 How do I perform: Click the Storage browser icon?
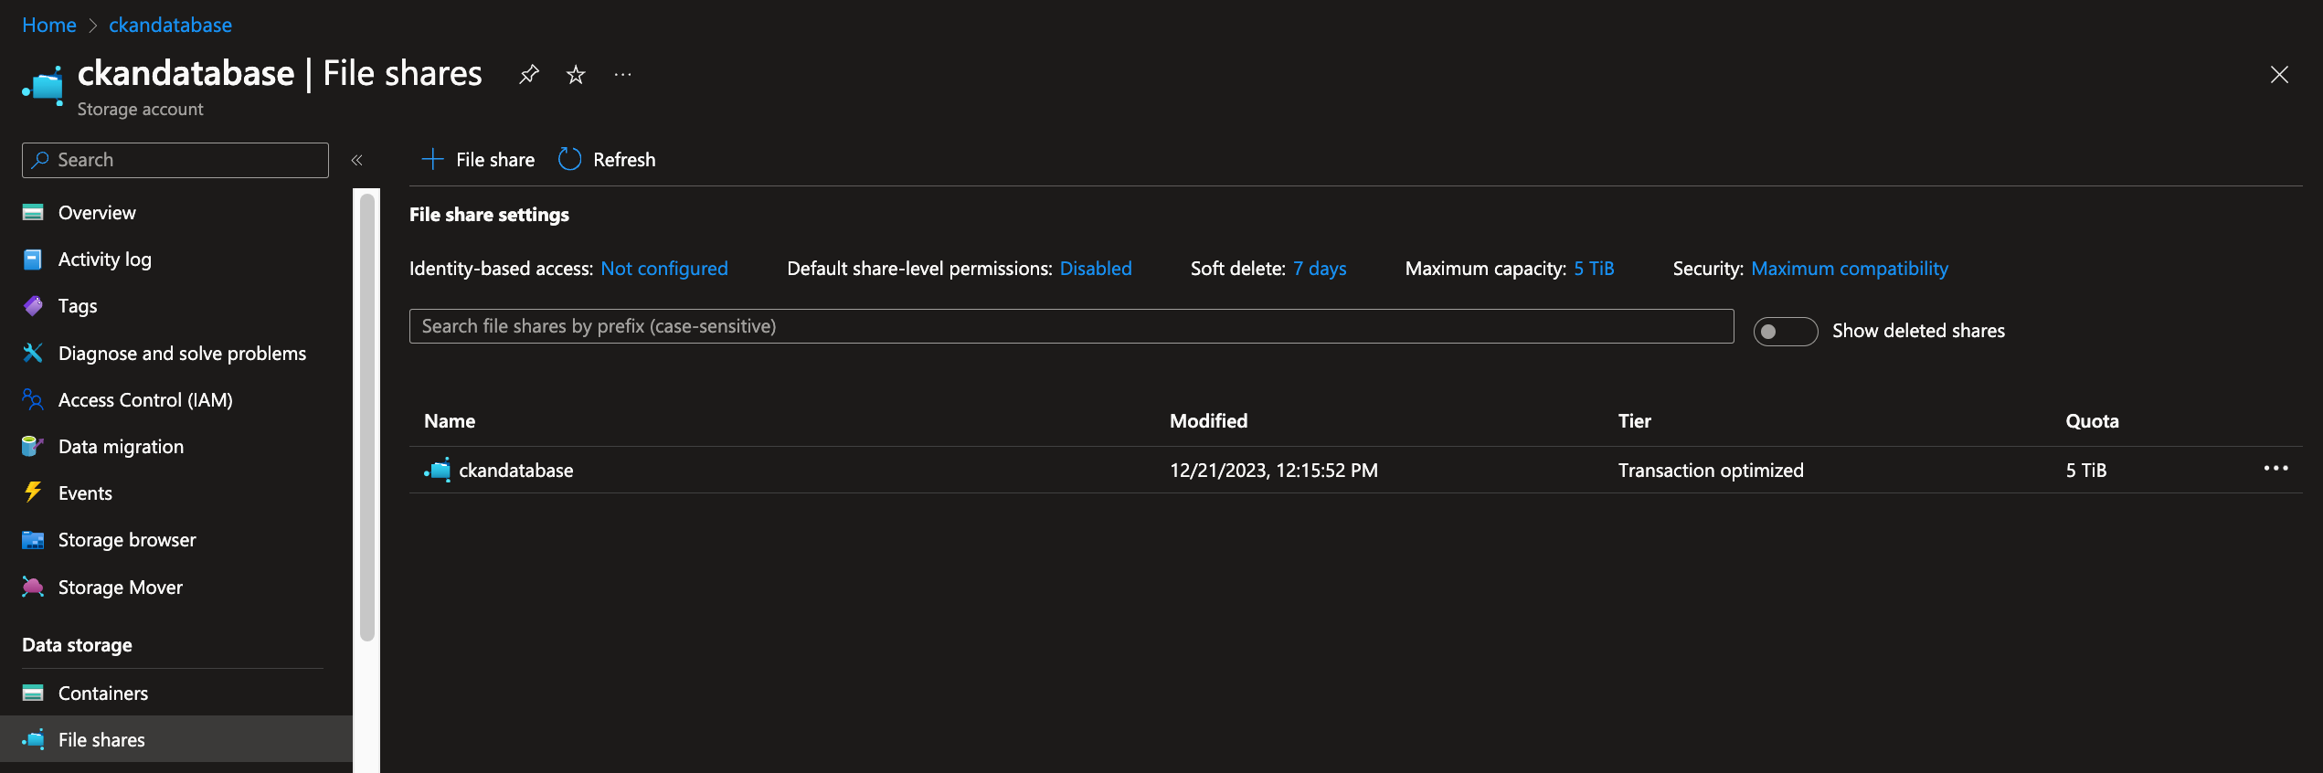click(x=33, y=540)
